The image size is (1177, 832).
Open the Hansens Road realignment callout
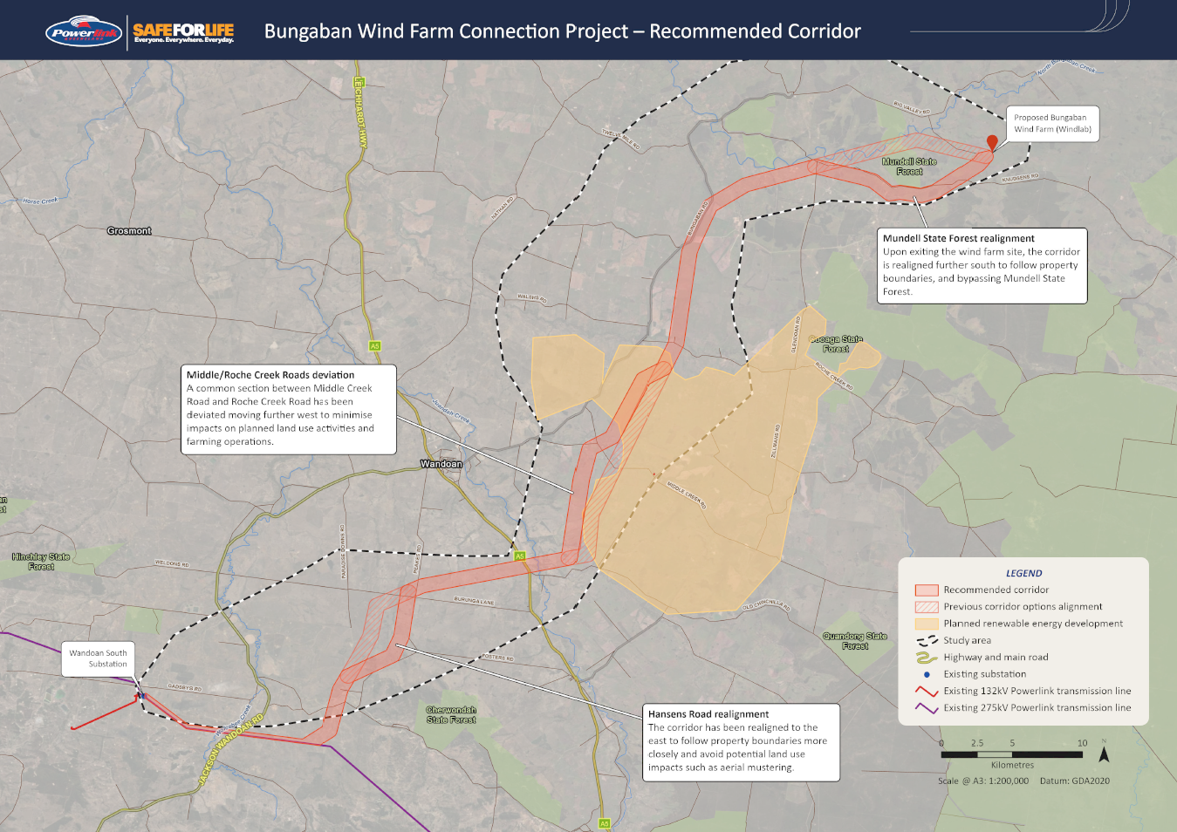(741, 741)
